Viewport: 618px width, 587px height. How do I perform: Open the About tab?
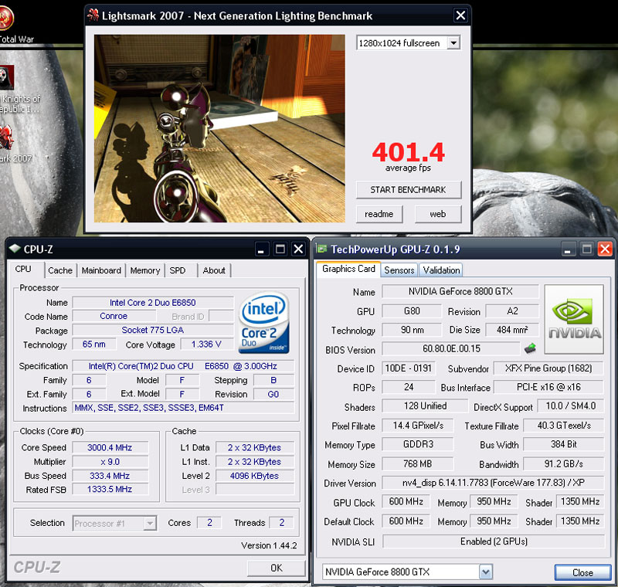[214, 270]
